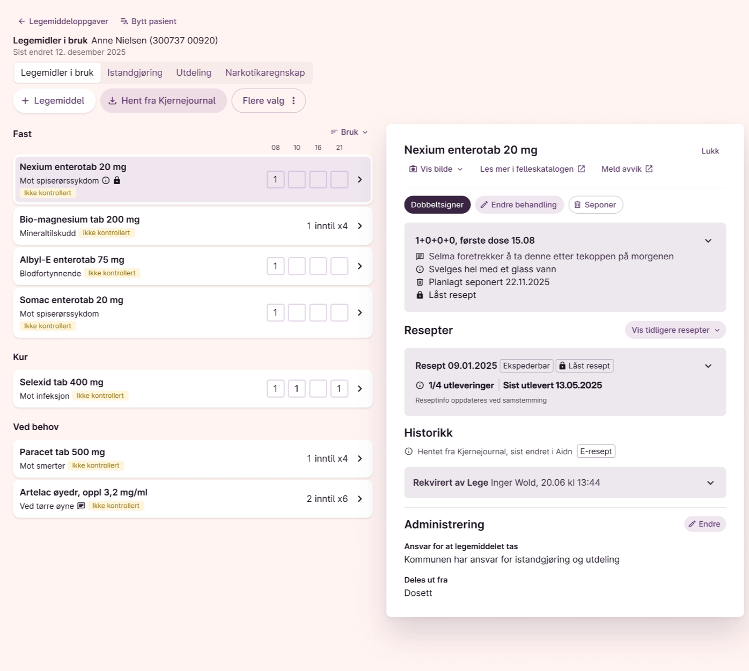The image size is (749, 671).
Task: Open the Vis tidligere resepter dropdown
Action: (675, 330)
